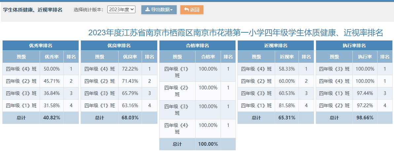Click the 97.22% cell
394x152 pixels.
pyautogui.click(x=365, y=106)
